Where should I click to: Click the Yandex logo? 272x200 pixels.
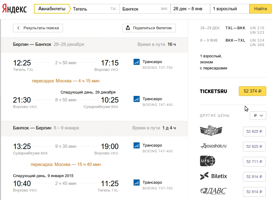pyautogui.click(x=14, y=9)
